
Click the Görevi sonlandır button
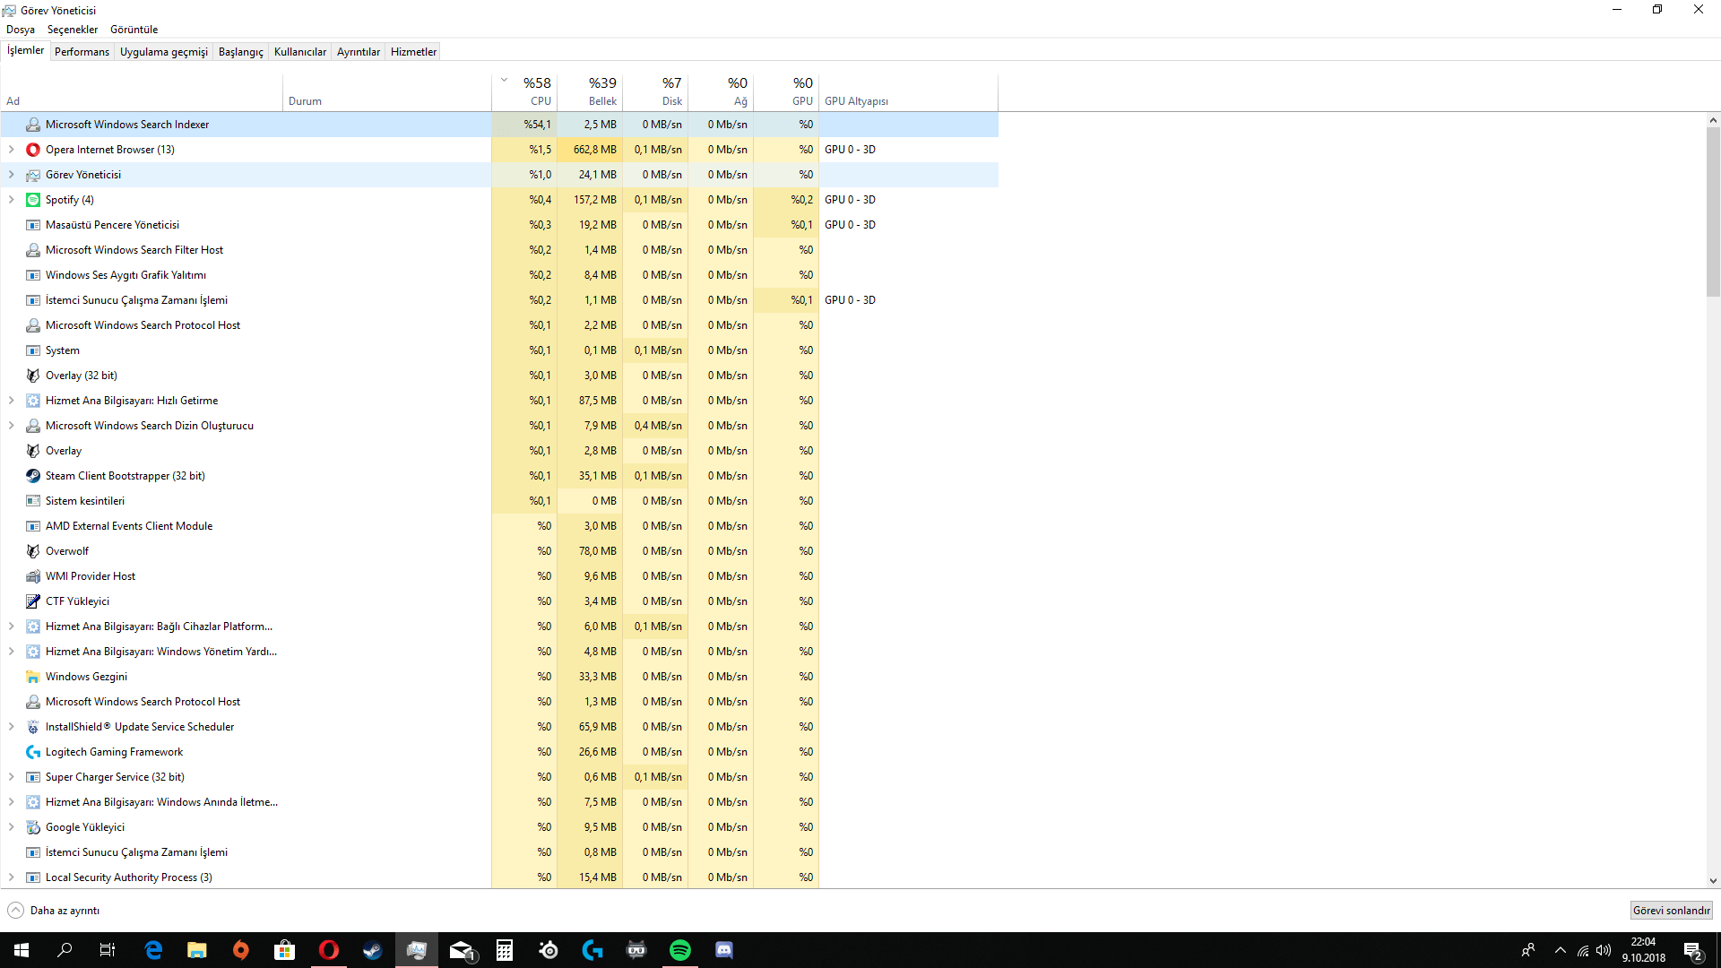1671,911
